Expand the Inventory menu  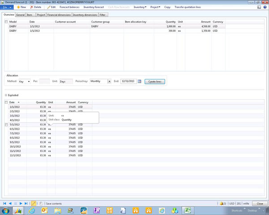[x=140, y=7]
